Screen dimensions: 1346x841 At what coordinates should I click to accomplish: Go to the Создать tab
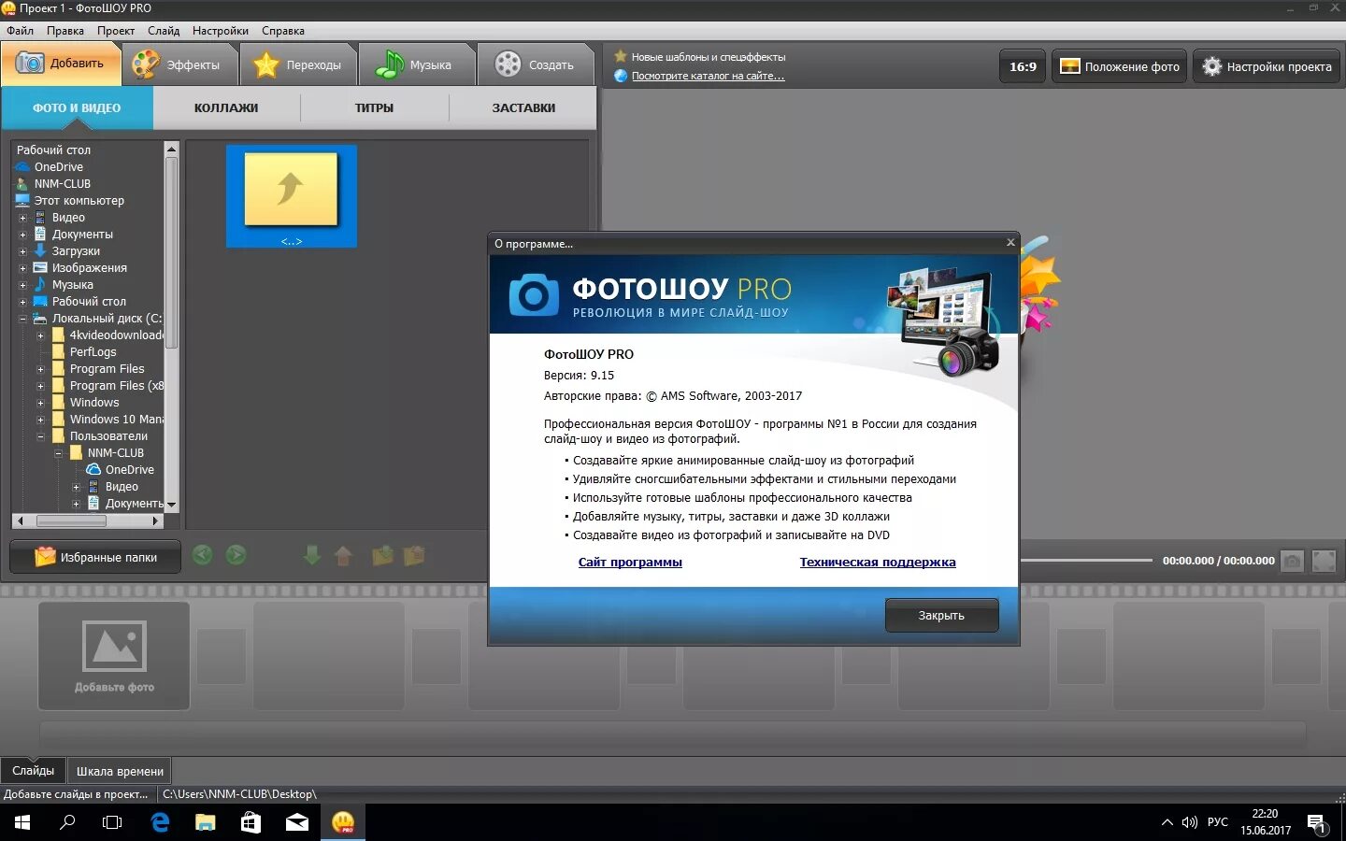coord(536,64)
